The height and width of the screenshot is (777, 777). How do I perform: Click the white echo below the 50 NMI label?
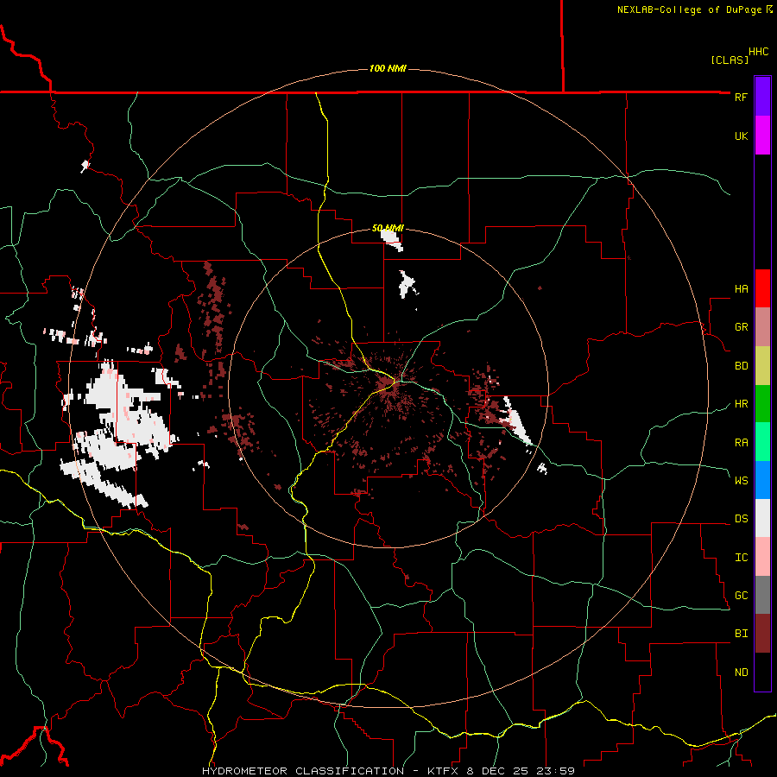(x=393, y=239)
